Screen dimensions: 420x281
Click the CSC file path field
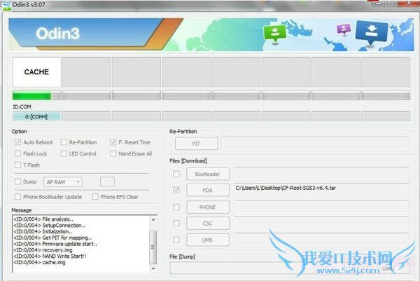click(x=321, y=223)
